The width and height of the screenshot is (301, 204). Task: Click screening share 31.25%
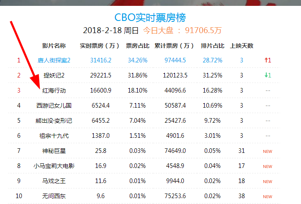tap(213, 75)
